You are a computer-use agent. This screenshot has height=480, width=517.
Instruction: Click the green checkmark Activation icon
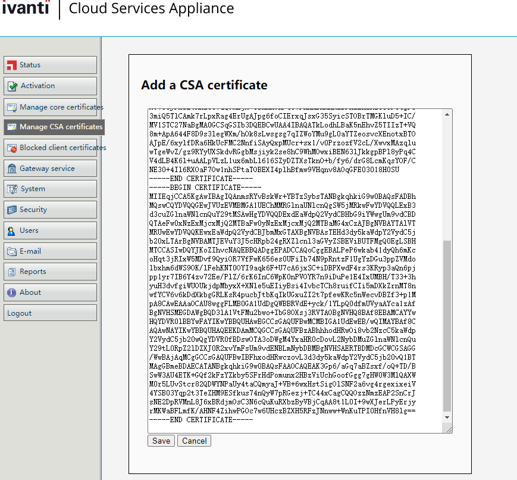coord(12,86)
